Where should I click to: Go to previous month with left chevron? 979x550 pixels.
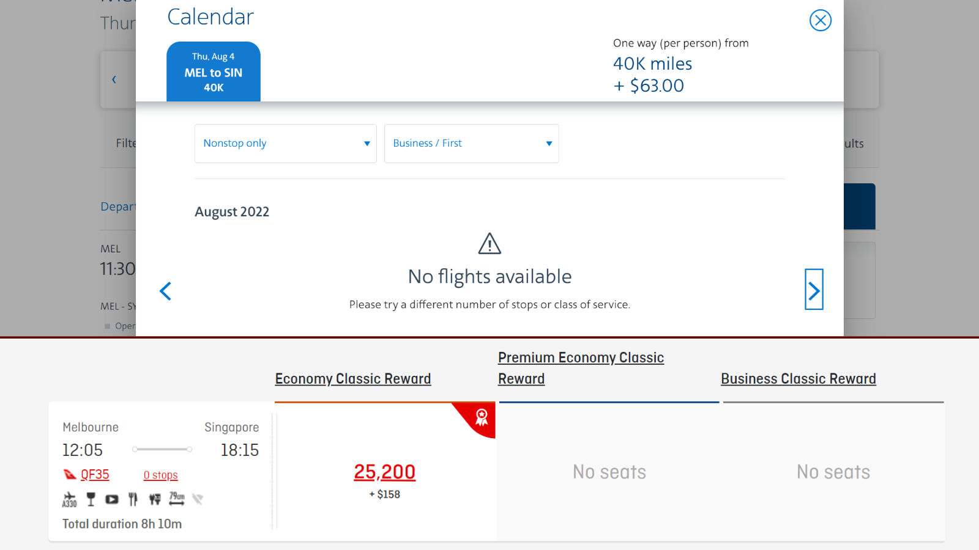coord(165,291)
